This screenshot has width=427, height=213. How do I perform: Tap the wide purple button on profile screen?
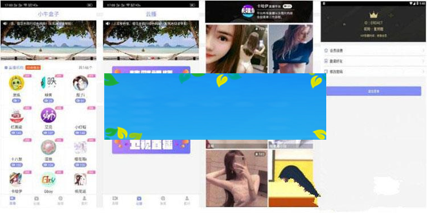(373, 91)
